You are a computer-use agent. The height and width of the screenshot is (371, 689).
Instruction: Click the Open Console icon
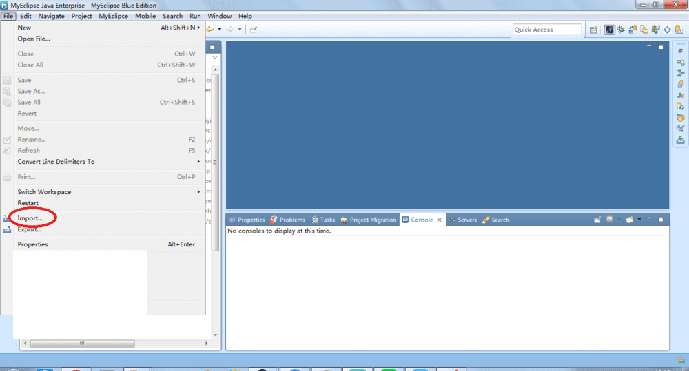(x=630, y=219)
